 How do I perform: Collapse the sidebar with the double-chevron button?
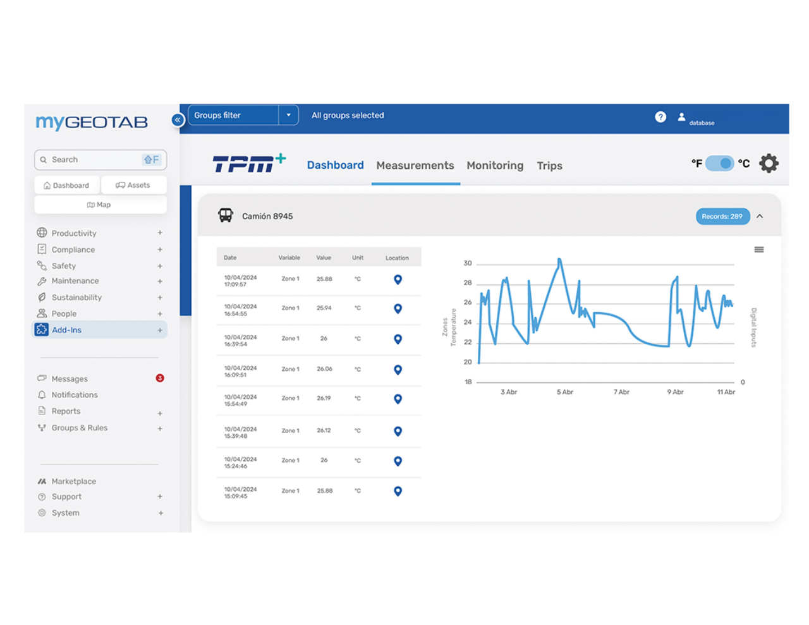pyautogui.click(x=178, y=119)
